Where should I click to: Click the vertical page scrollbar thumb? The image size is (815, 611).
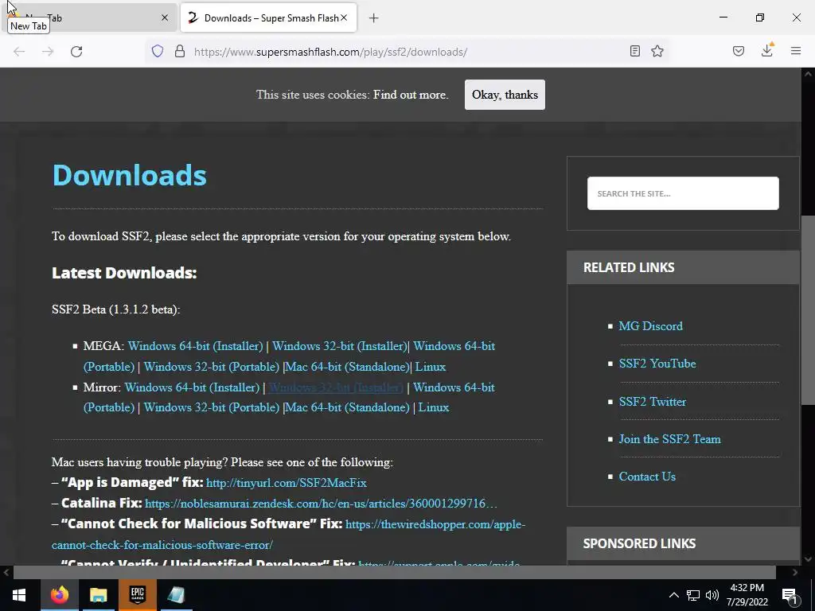coord(808,309)
